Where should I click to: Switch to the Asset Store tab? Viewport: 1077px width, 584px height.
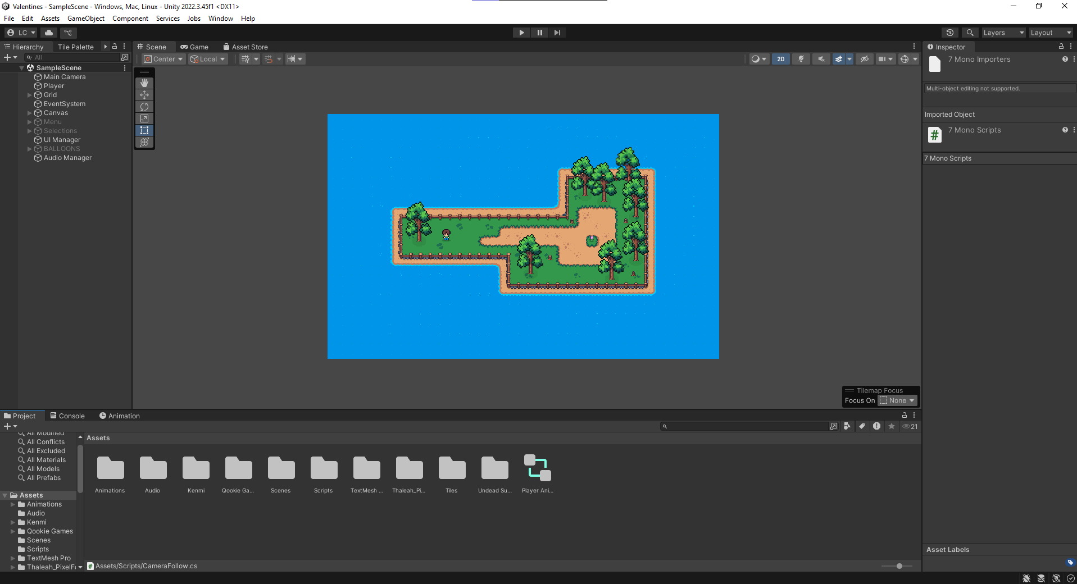coord(246,47)
